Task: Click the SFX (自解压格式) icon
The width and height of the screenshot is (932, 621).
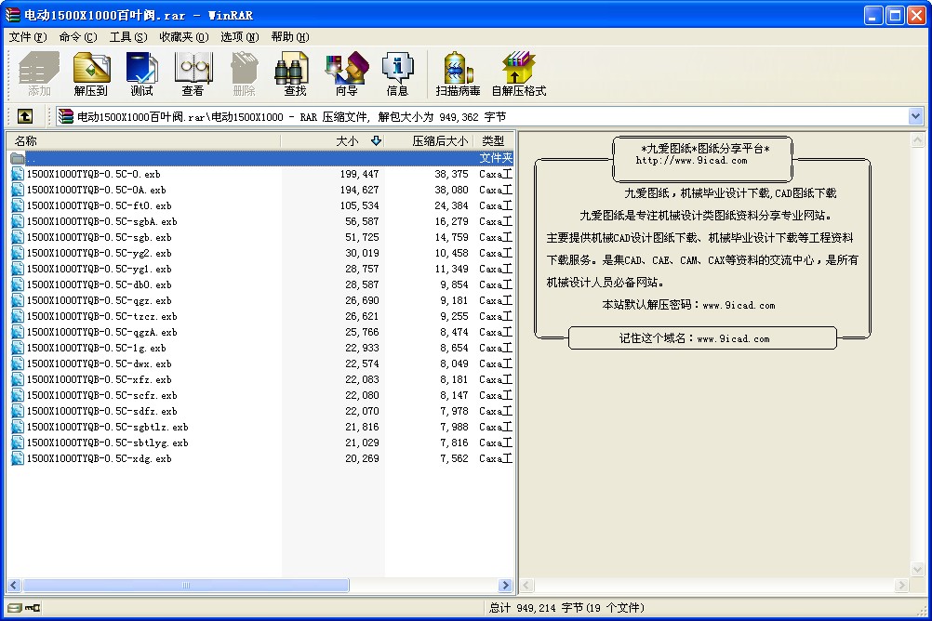Action: [518, 74]
